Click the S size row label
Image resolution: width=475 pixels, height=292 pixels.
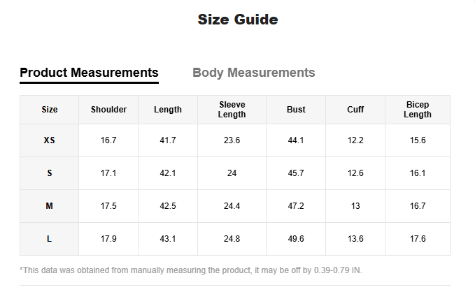coord(49,173)
